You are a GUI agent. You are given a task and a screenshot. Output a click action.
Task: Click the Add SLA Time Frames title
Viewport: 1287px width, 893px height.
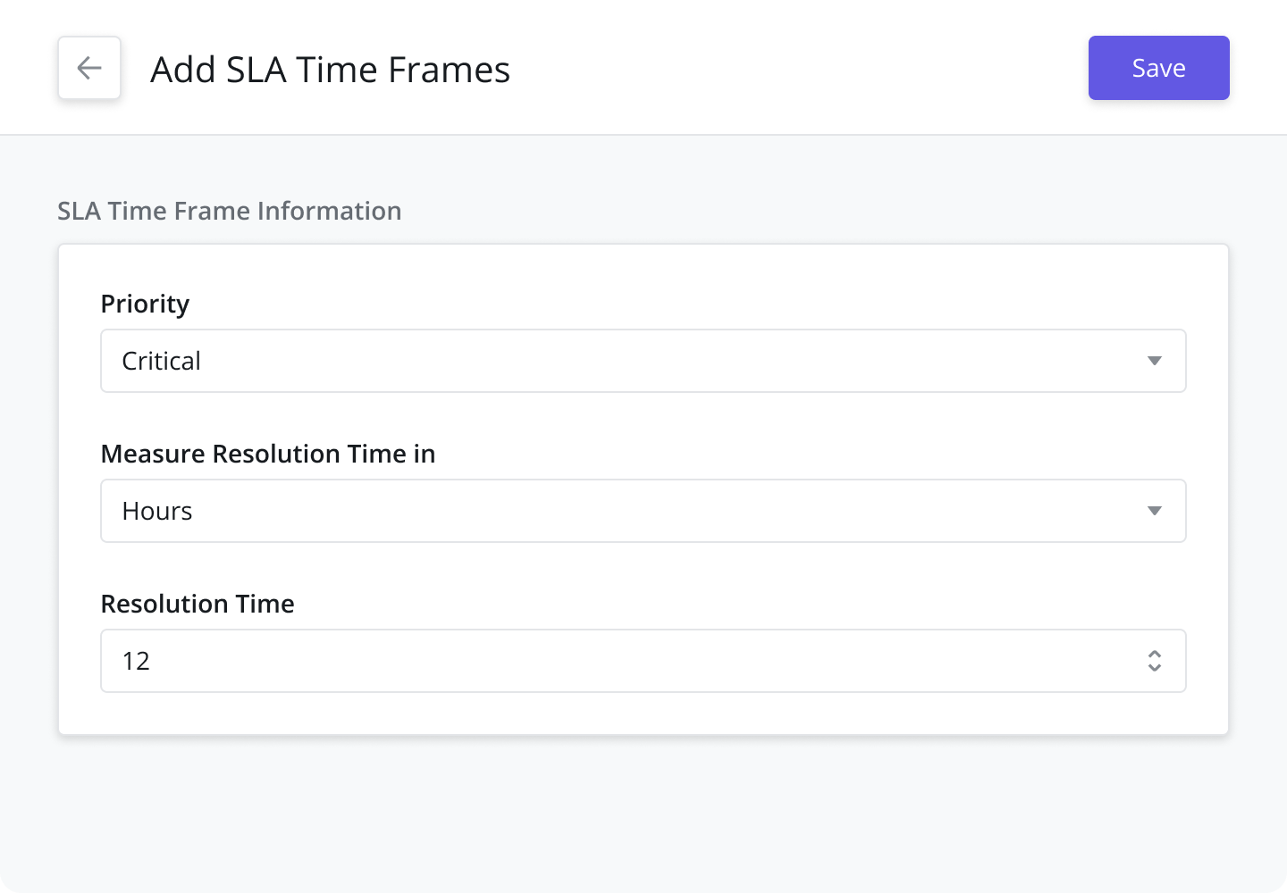[x=331, y=69]
